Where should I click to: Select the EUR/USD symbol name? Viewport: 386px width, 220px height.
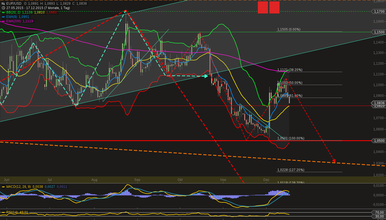[x=14, y=4]
